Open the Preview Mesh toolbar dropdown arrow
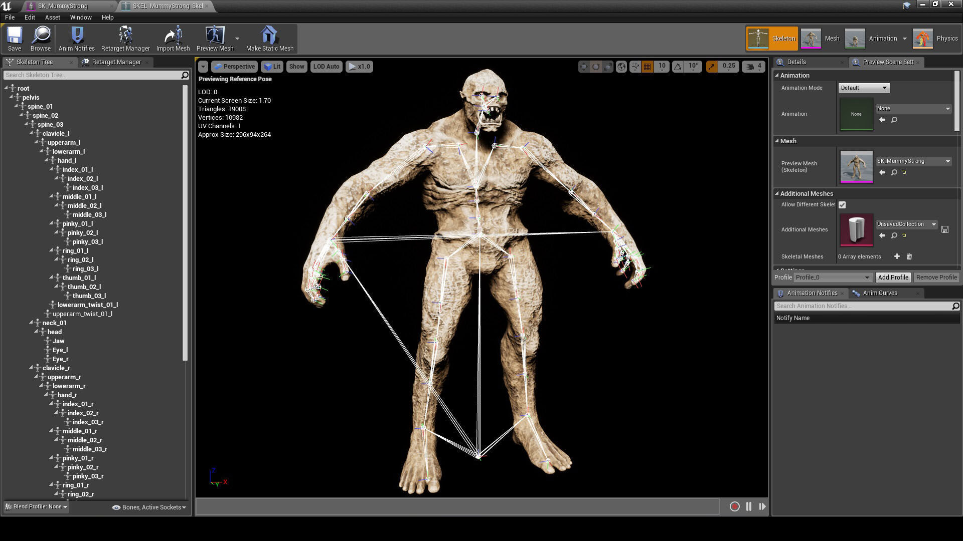This screenshot has width=963, height=541. [x=237, y=39]
